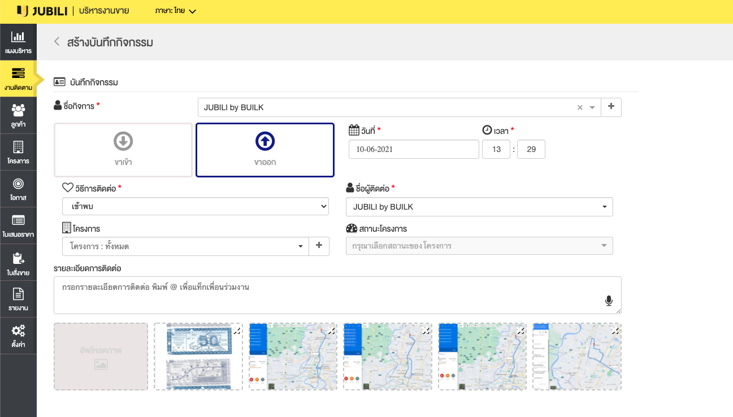Clear the JUBILI by BUILK company selection

[580, 107]
